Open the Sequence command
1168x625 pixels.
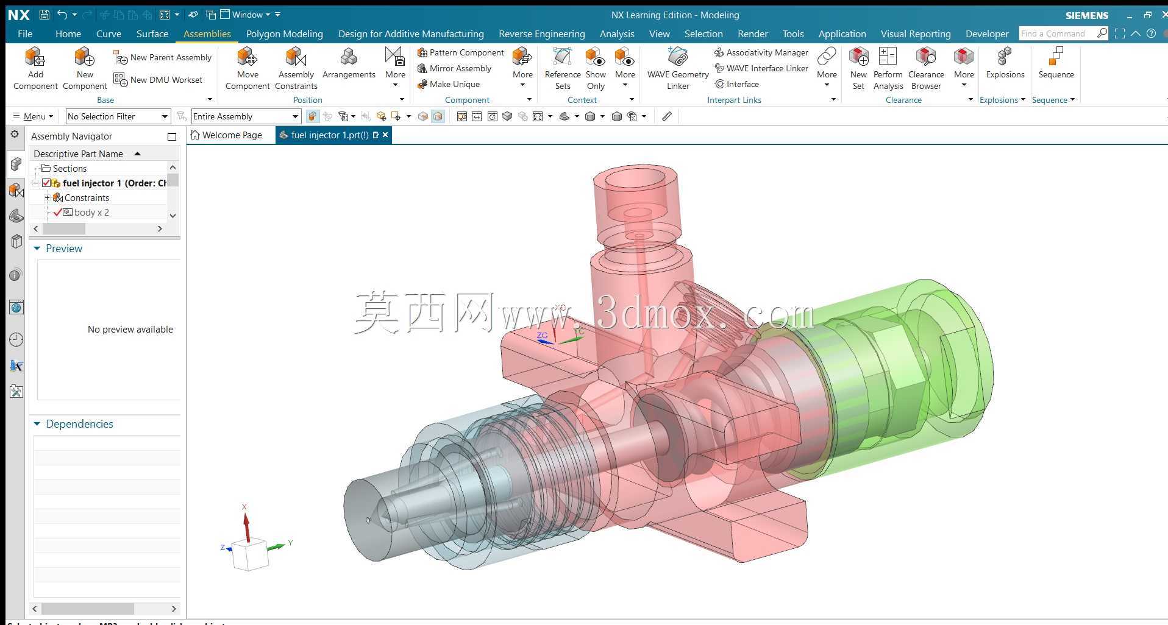click(x=1056, y=63)
